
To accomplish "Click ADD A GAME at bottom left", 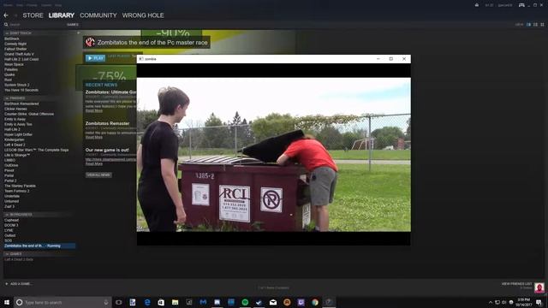I will click(x=18, y=284).
